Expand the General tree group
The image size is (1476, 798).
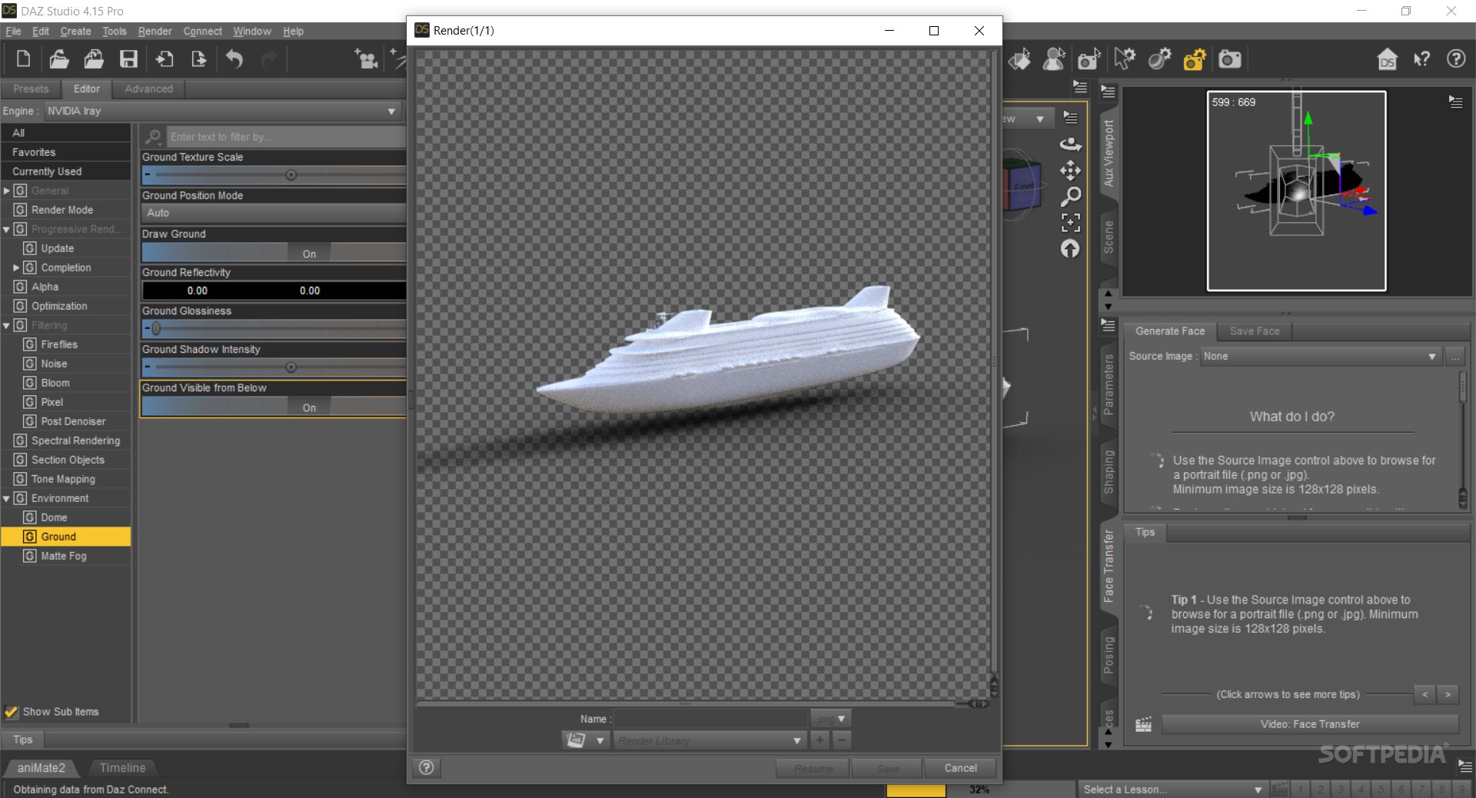pyautogui.click(x=7, y=191)
